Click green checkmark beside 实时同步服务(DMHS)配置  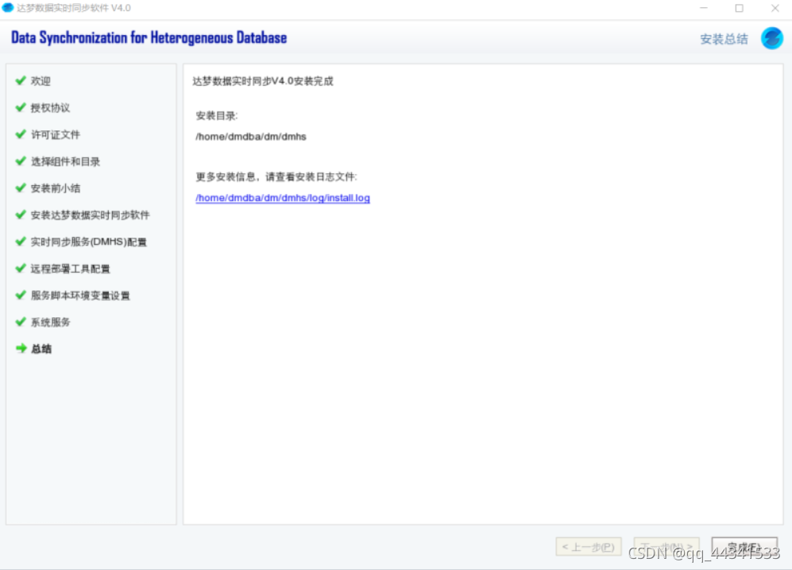click(x=21, y=241)
